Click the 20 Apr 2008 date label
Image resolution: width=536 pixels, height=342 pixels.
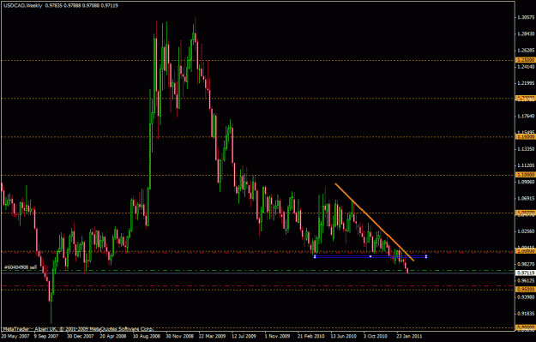click(113, 336)
